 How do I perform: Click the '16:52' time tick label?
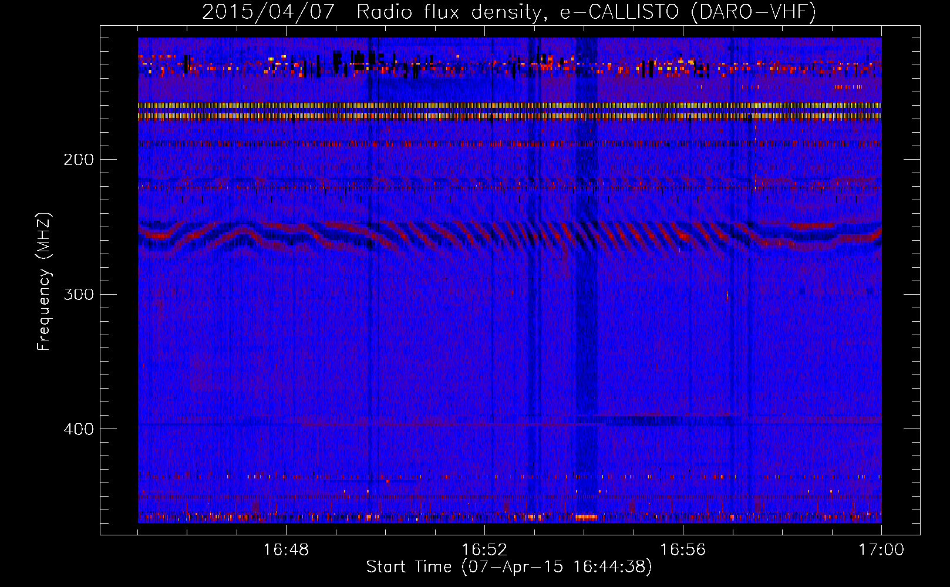click(484, 550)
